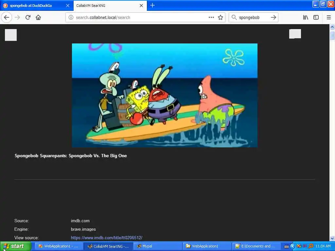Close the spongebob at DuckDuckGo tab
The image size is (335, 251).
(67, 6)
